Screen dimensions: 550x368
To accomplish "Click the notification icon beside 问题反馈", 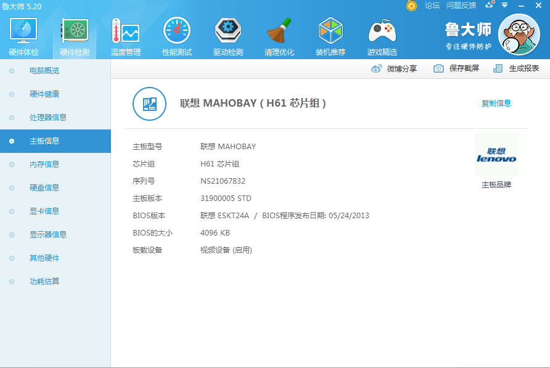I will (x=490, y=5).
